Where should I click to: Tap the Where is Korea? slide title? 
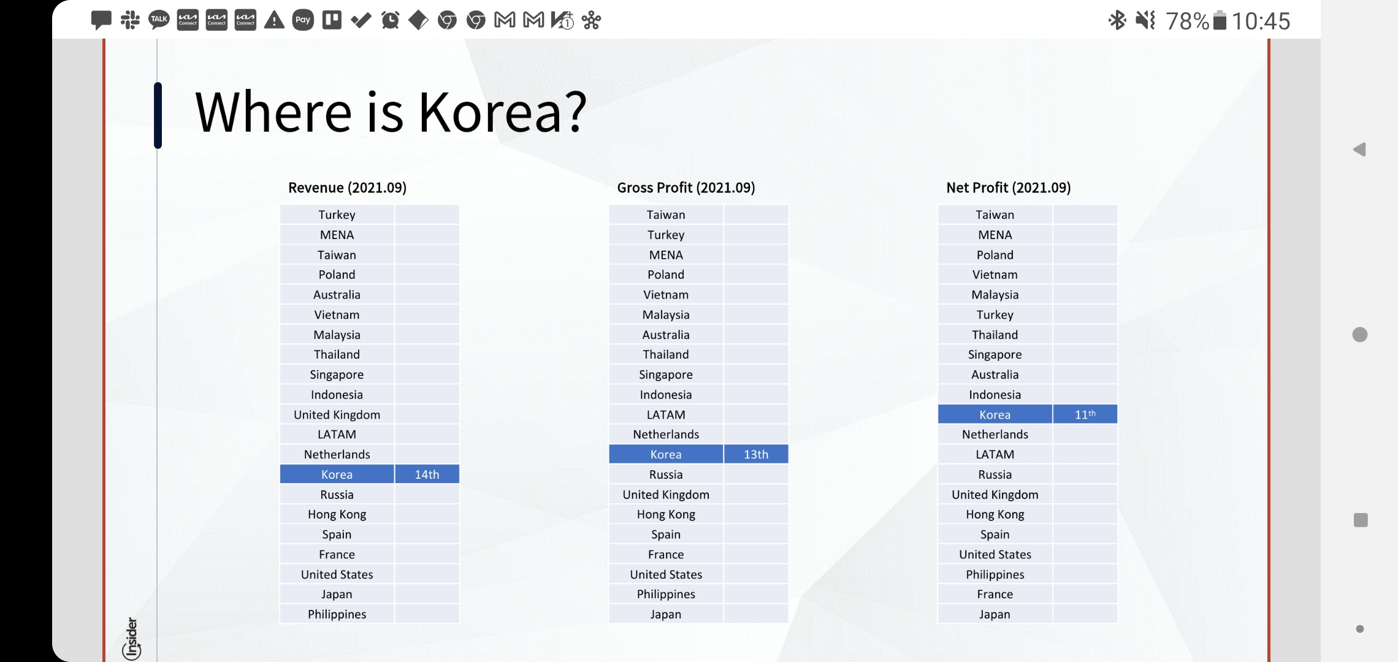point(391,112)
